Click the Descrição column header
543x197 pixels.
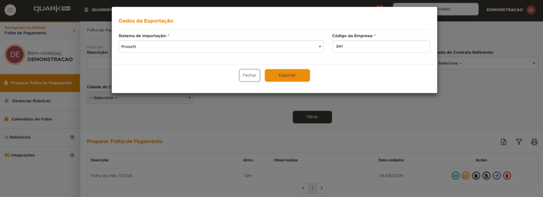(x=100, y=160)
